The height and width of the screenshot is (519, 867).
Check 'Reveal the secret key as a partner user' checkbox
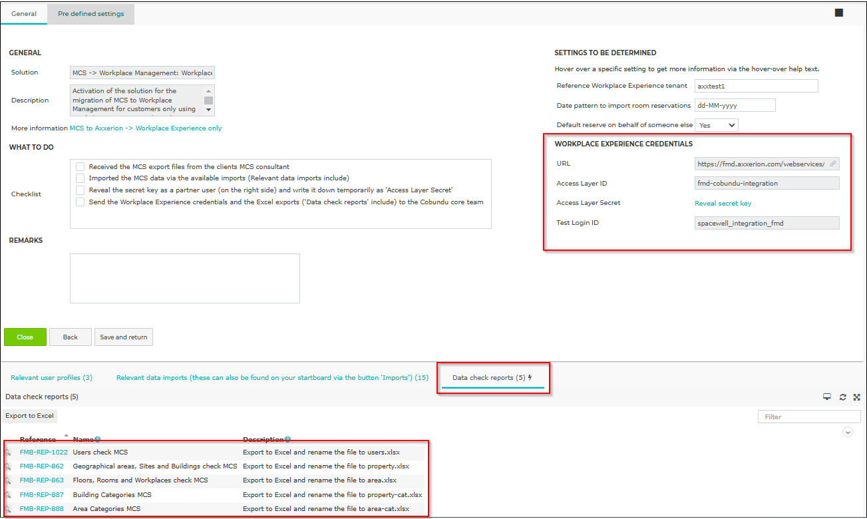click(x=81, y=190)
